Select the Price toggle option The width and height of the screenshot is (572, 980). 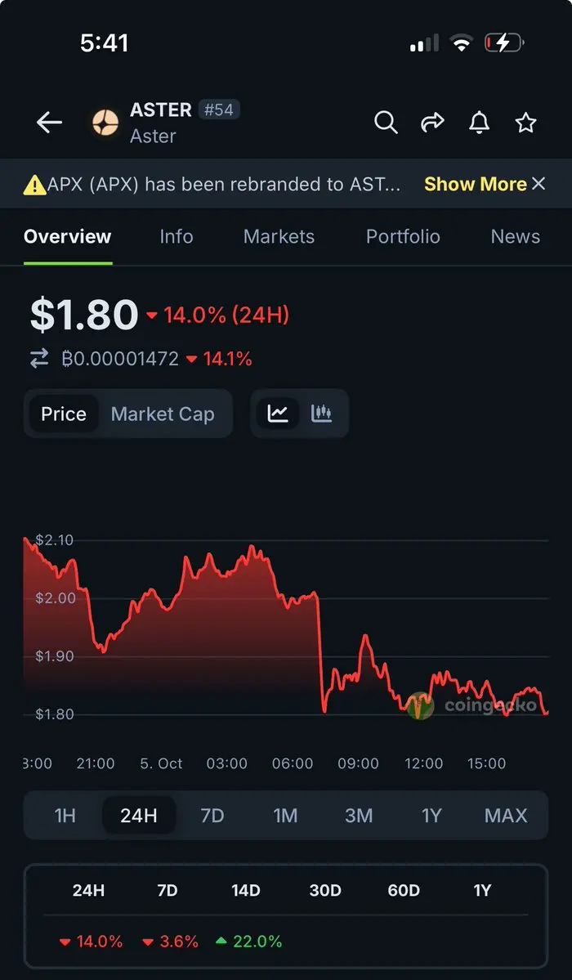(64, 414)
